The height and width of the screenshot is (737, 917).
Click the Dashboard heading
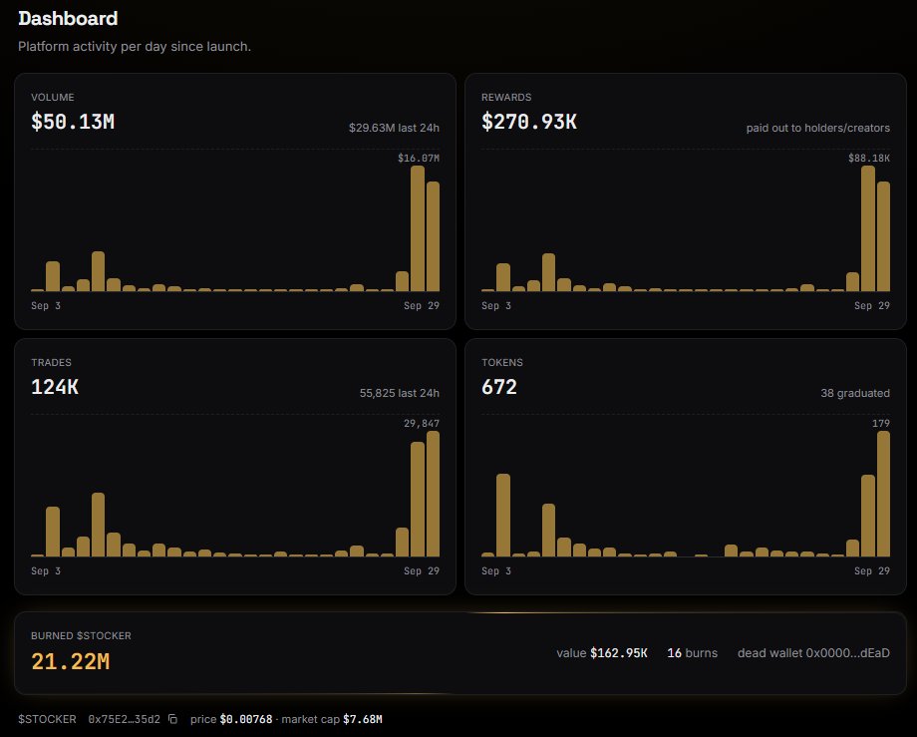(68, 18)
